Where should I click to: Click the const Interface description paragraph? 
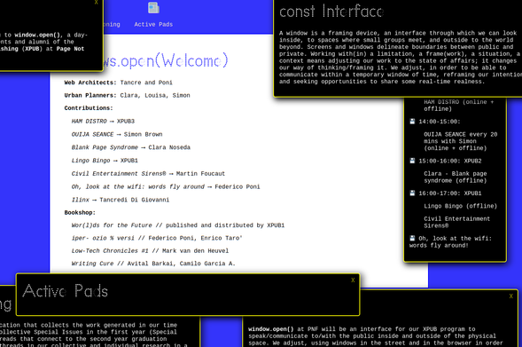click(x=401, y=58)
